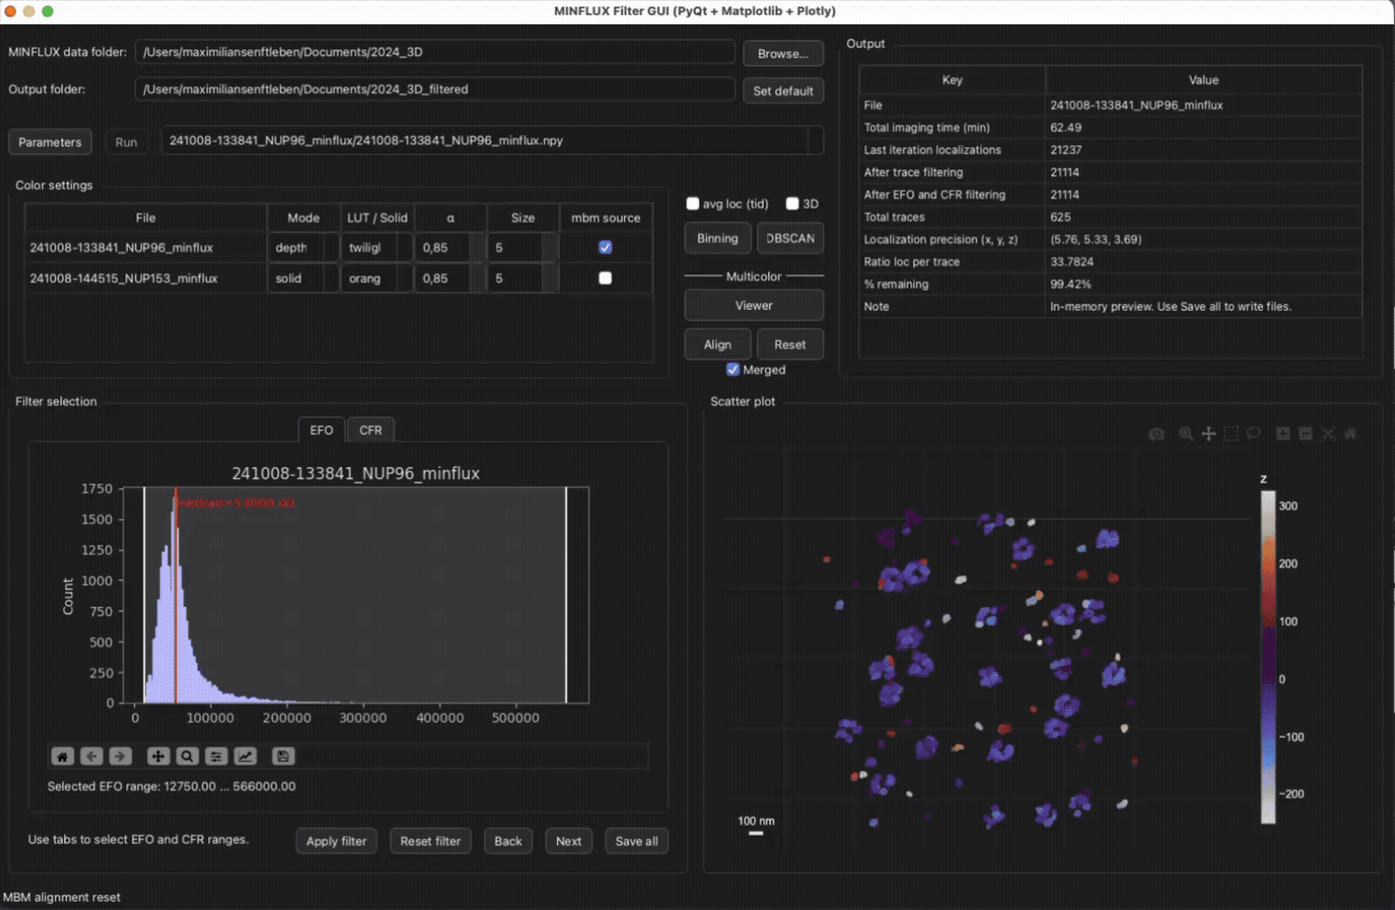The image size is (1395, 910).
Task: Click the MINFLUX data folder path field
Action: tap(435, 52)
